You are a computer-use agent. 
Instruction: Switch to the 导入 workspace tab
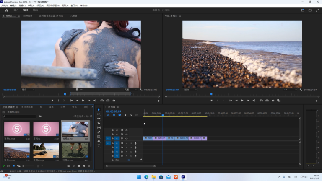point(16,10)
